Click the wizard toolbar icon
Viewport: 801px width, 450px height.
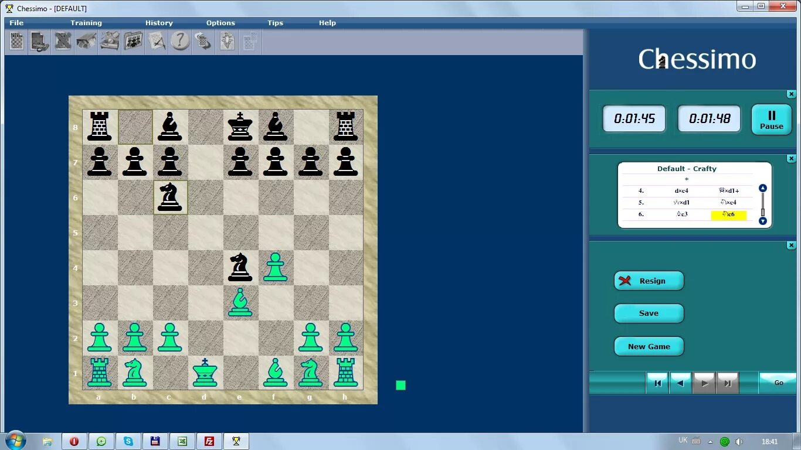point(227,42)
